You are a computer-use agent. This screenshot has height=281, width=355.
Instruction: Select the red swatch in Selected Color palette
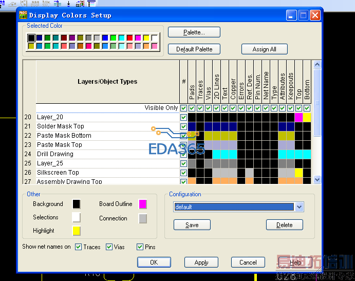pos(130,38)
